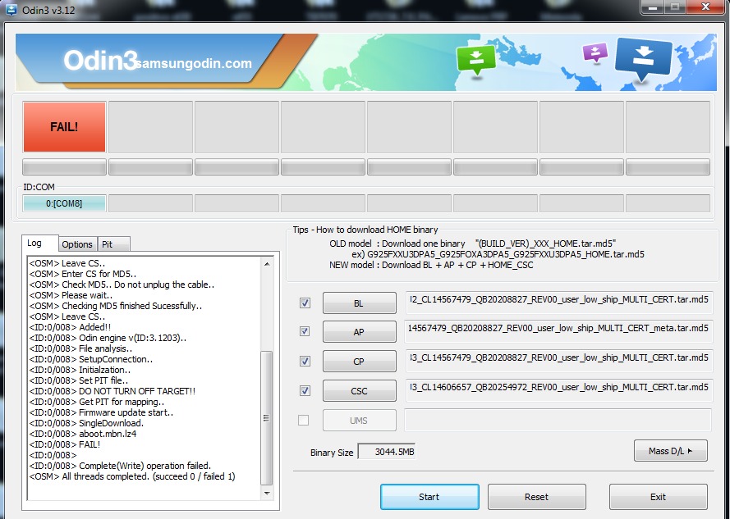Click the purple download bubble in banner
The image size is (730, 519).
point(595,52)
